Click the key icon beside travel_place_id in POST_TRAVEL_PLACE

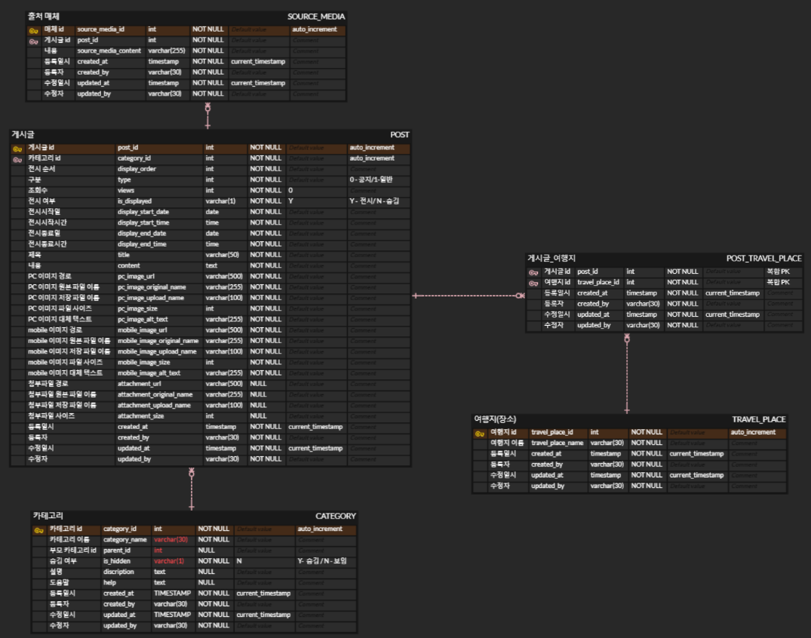(x=533, y=284)
